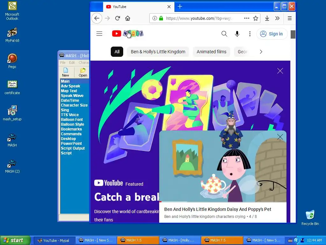Open the certificate desktop file
The height and width of the screenshot is (245, 326).
coord(12,87)
